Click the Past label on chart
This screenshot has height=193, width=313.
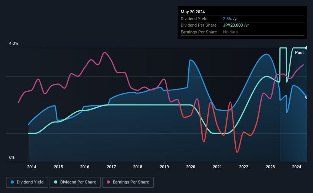tap(299, 52)
